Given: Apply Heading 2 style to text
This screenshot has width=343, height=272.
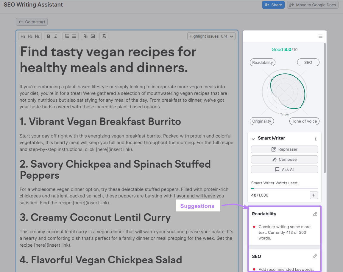Looking at the screenshot, I should 30,36.
